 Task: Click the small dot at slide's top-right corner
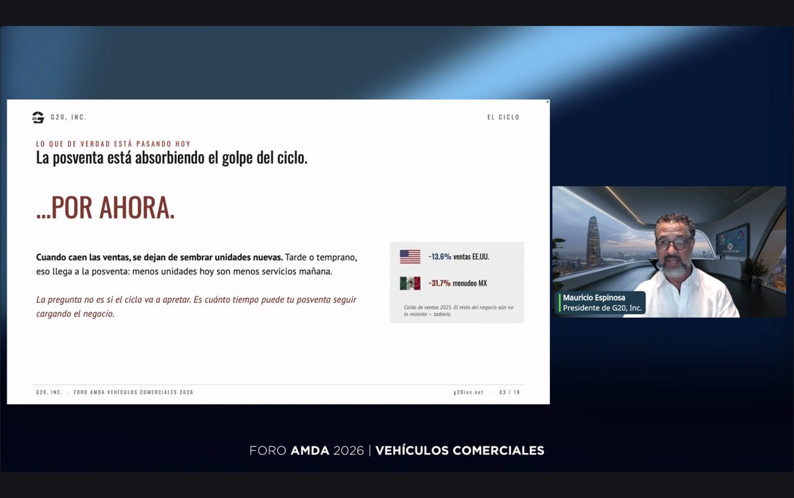[x=547, y=102]
